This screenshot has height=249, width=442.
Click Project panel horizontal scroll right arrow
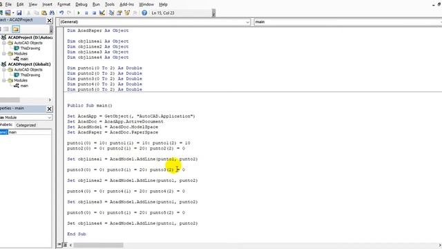(50, 100)
